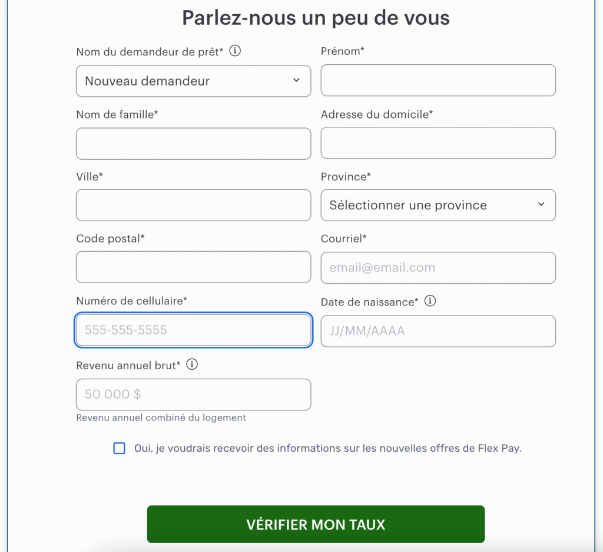
Task: Click the 'Parlez-nous un peu de vous' heading
Action: 316,18
